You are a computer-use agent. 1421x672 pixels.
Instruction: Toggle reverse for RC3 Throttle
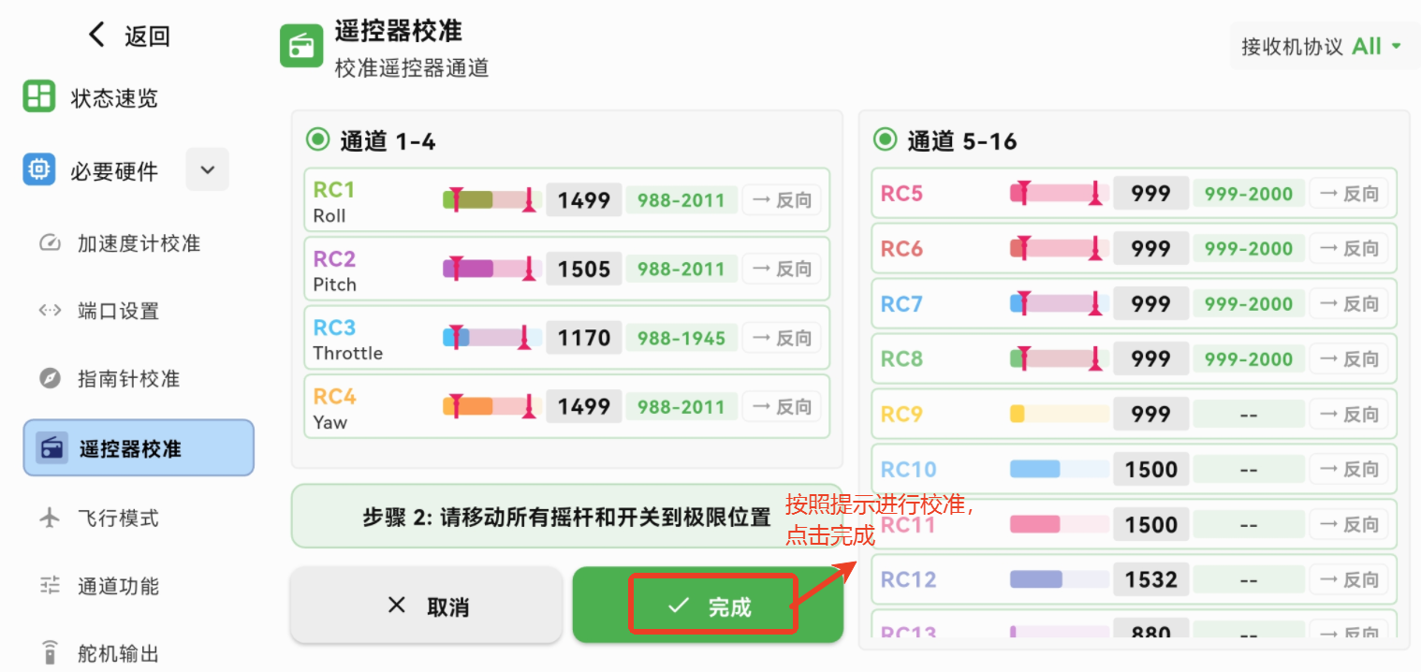pos(782,338)
